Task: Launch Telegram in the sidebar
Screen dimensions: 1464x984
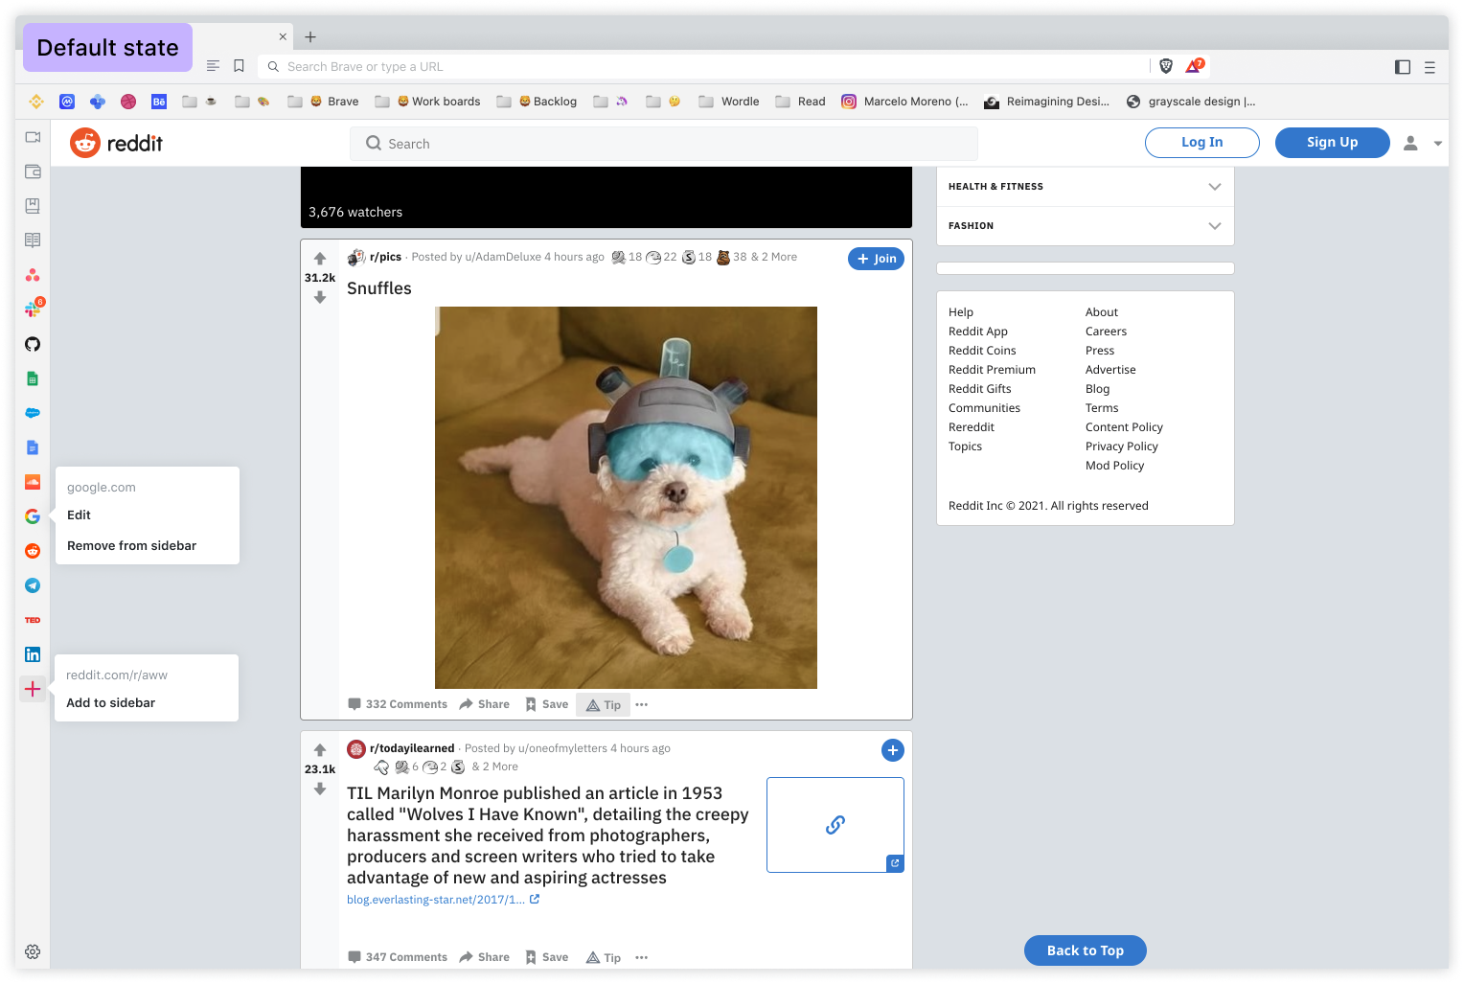Action: [x=33, y=585]
